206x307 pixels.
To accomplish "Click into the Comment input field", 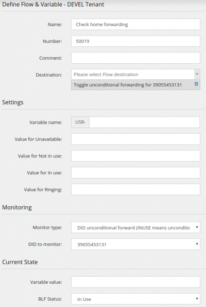I will point(135,58).
